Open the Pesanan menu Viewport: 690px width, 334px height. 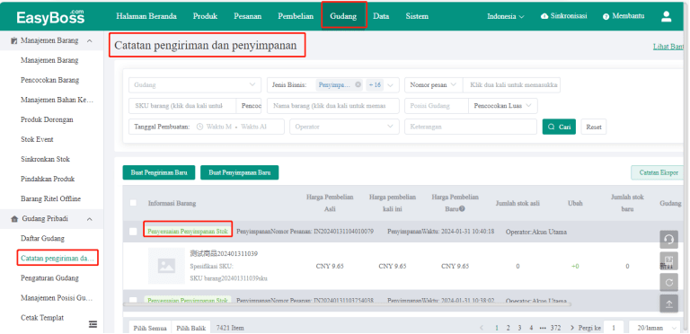(248, 16)
